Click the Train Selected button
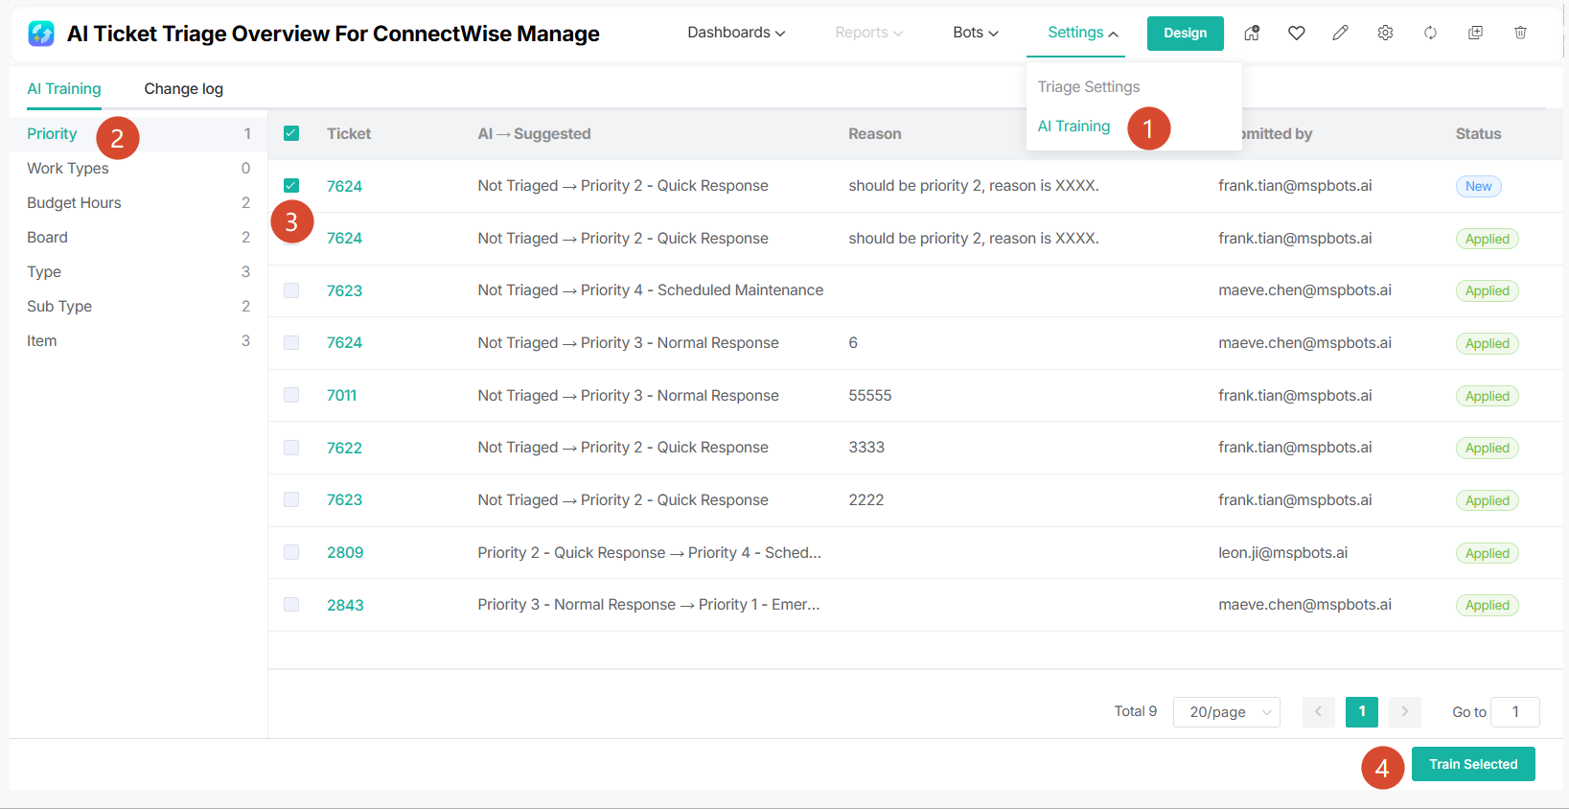Viewport: 1569px width, 809px height. (1473, 764)
